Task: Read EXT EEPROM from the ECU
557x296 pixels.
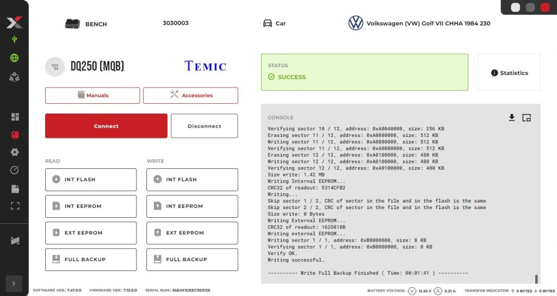Action: pyautogui.click(x=91, y=233)
